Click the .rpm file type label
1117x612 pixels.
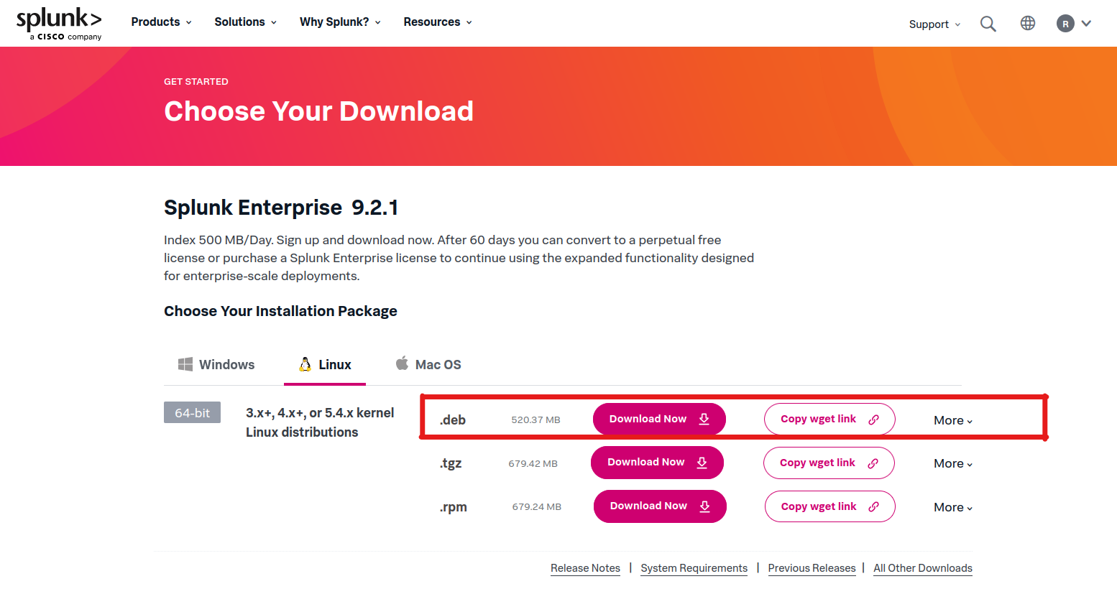pos(454,506)
